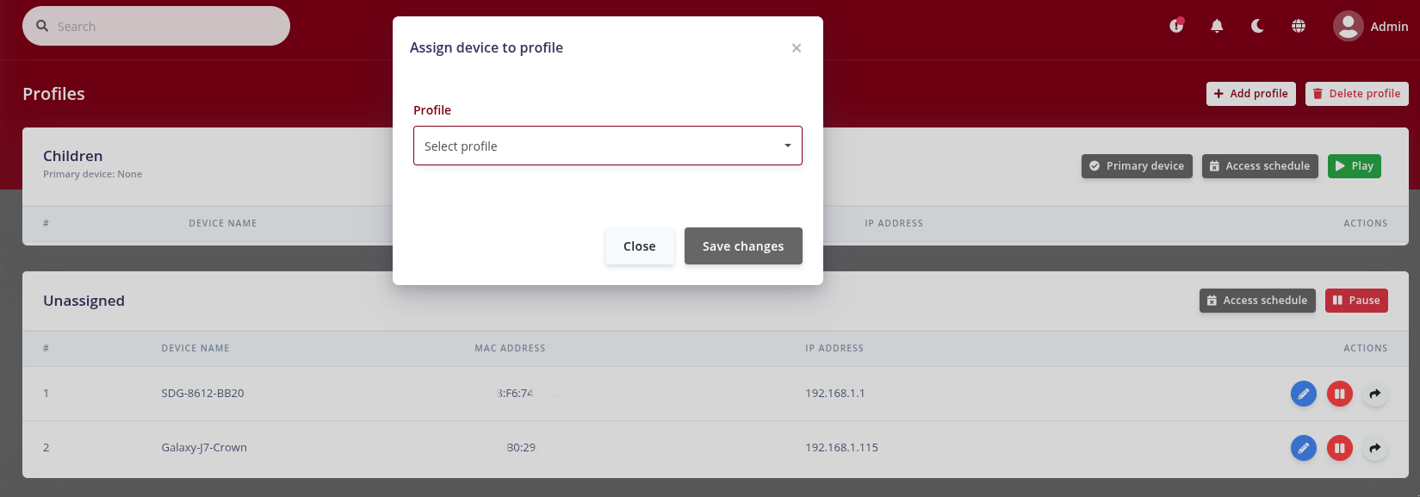Click the Add profile button
The height and width of the screenshot is (497, 1420).
coord(1251,94)
